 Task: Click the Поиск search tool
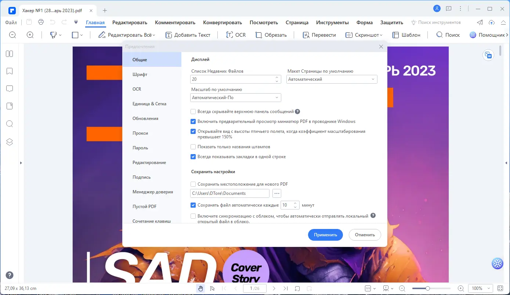coord(448,35)
